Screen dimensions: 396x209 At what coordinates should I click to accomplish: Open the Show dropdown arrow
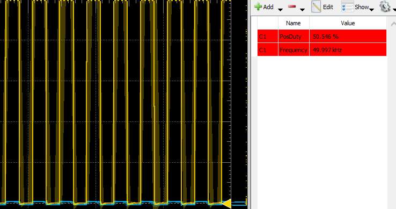(x=371, y=10)
